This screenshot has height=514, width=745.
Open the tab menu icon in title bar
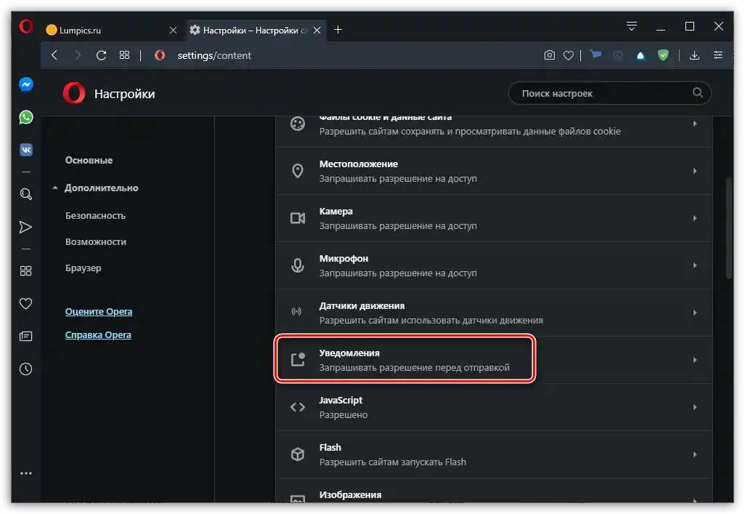click(x=632, y=26)
